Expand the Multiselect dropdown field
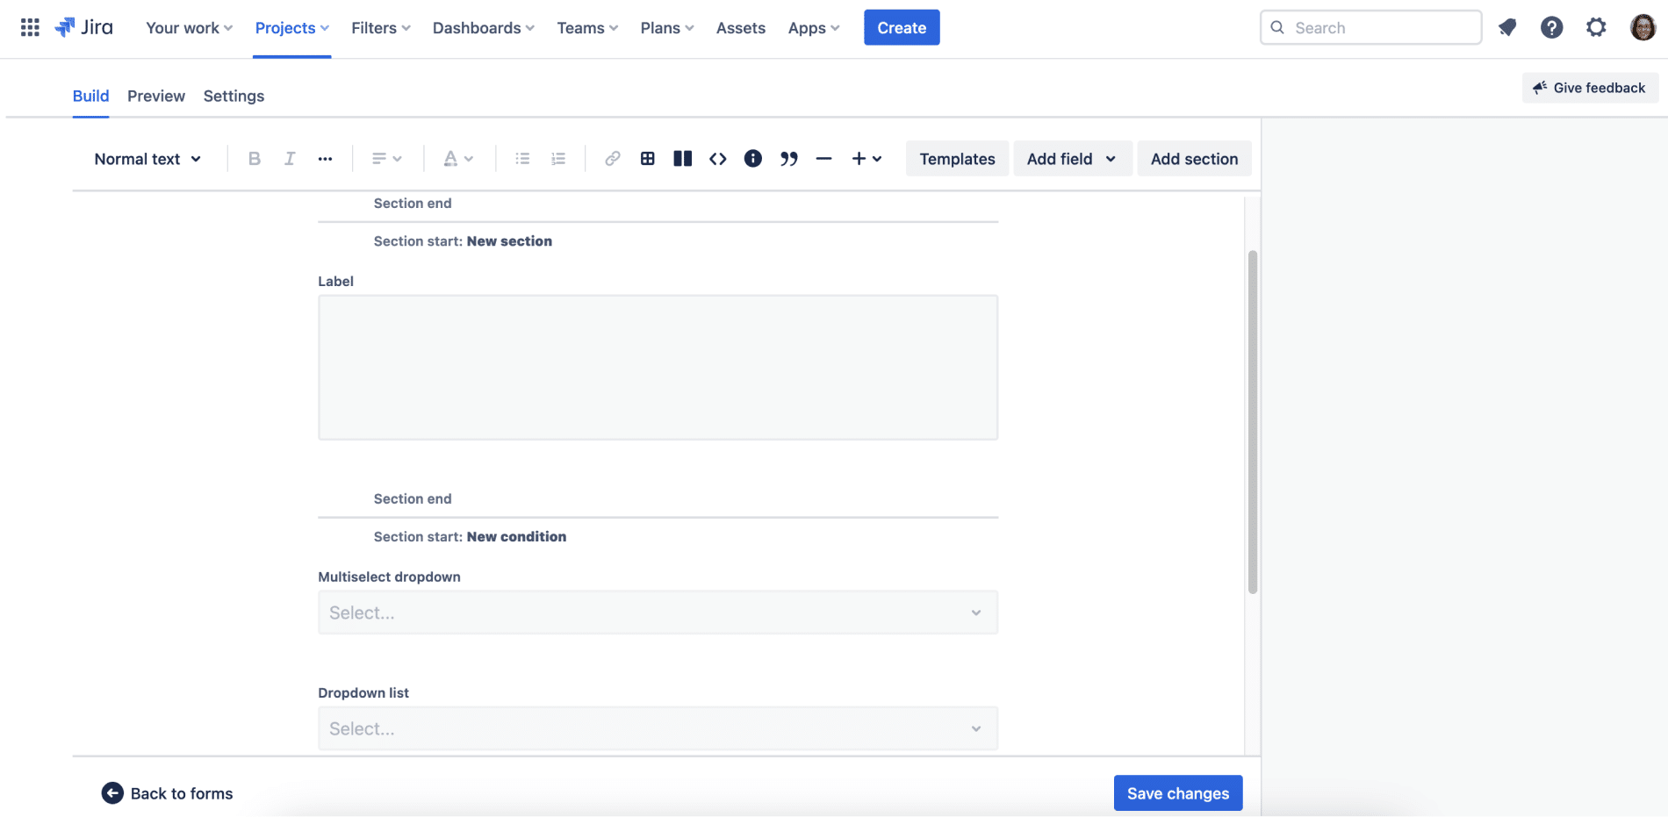 click(658, 613)
